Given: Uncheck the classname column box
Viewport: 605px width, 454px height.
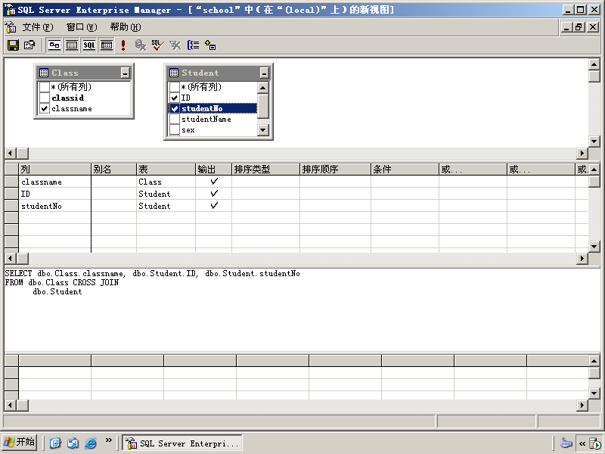Looking at the screenshot, I should pos(45,108).
